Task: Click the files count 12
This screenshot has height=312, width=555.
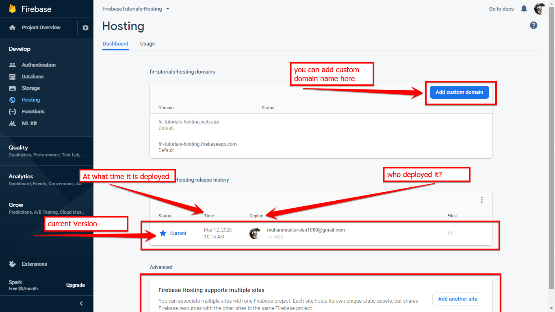Action: coord(450,234)
